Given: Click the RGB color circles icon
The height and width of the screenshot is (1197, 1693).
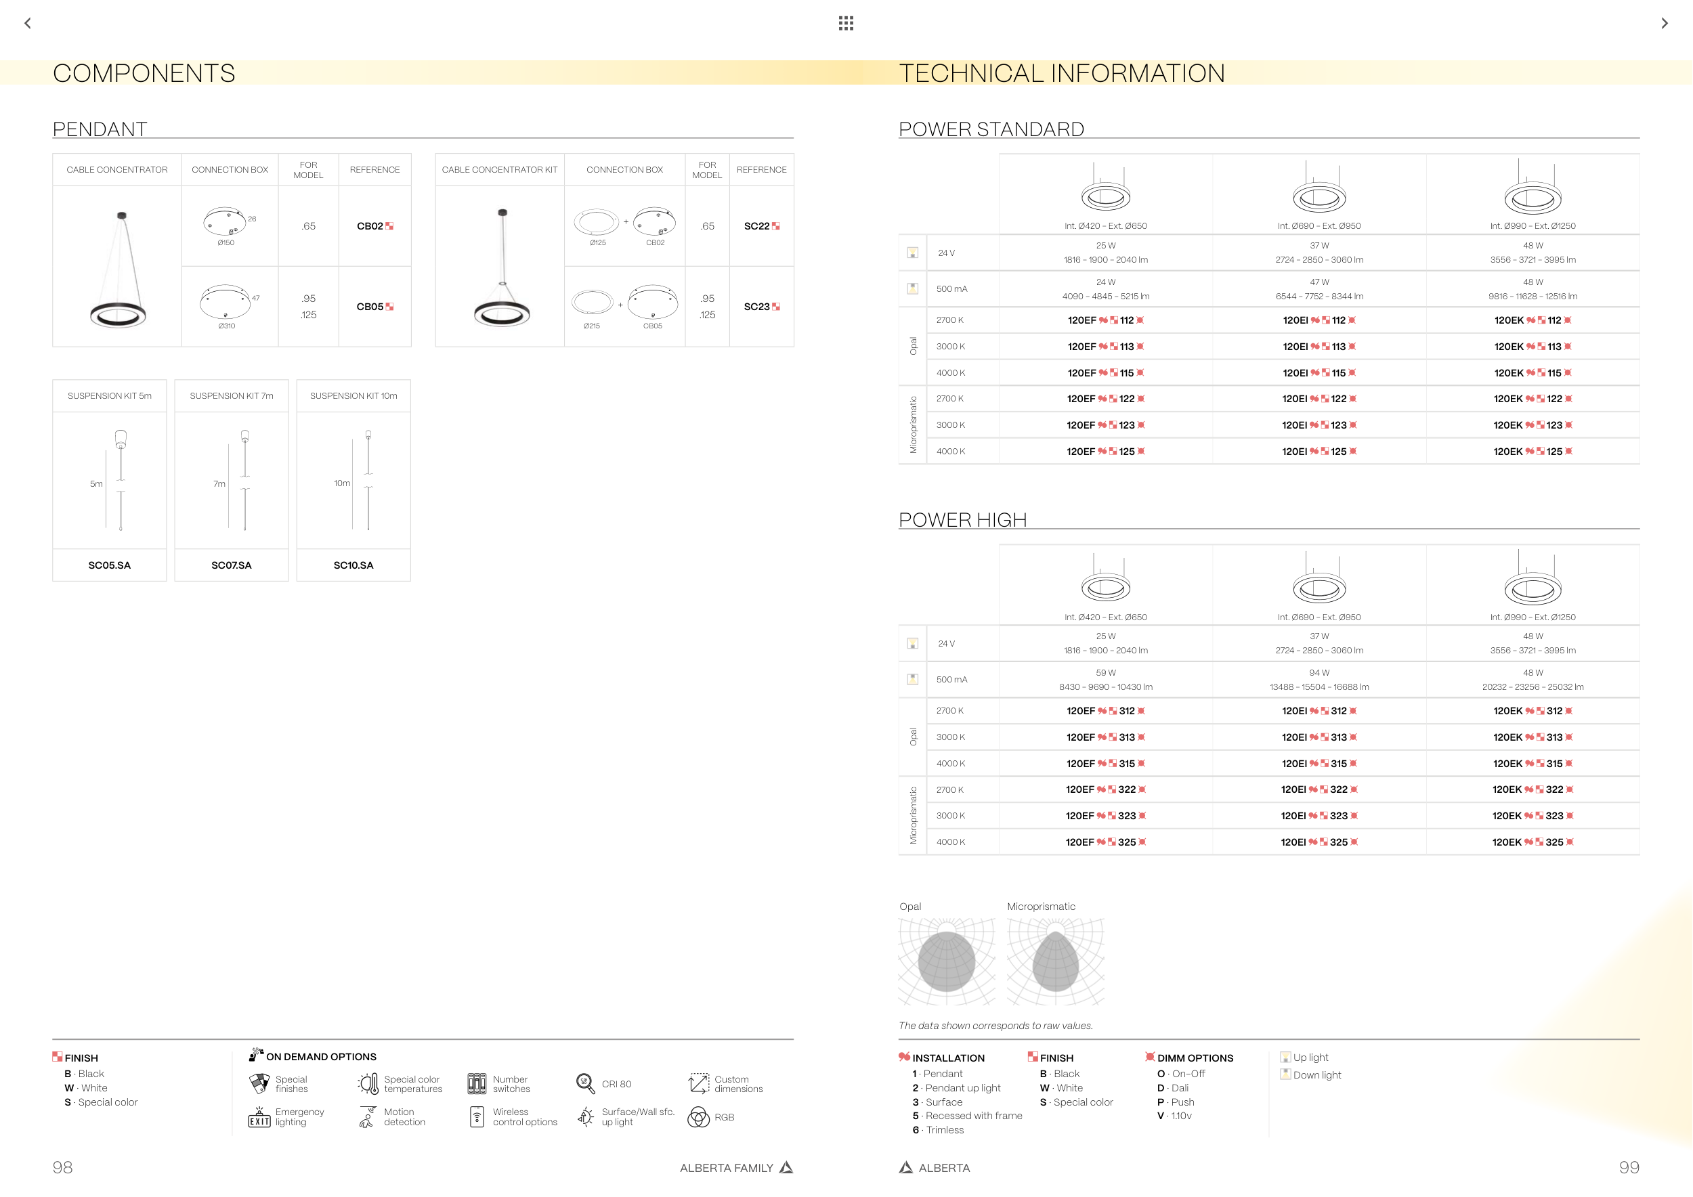Looking at the screenshot, I should pyautogui.click(x=698, y=1117).
